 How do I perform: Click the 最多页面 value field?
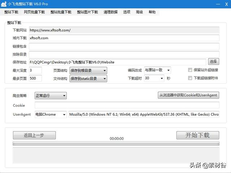tap(35, 79)
